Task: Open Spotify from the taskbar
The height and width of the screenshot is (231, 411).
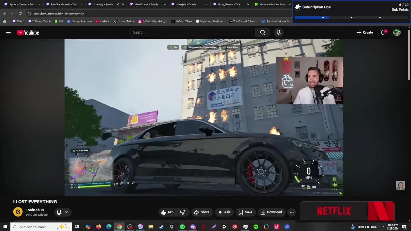Action: point(182,227)
